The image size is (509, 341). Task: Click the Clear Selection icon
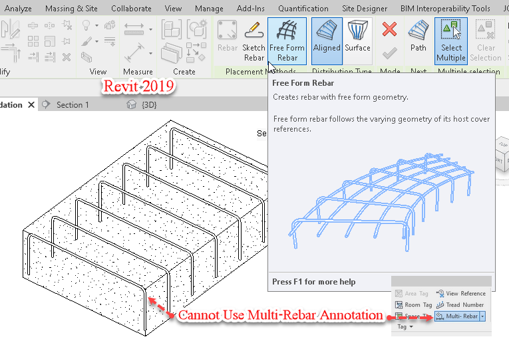[486, 40]
